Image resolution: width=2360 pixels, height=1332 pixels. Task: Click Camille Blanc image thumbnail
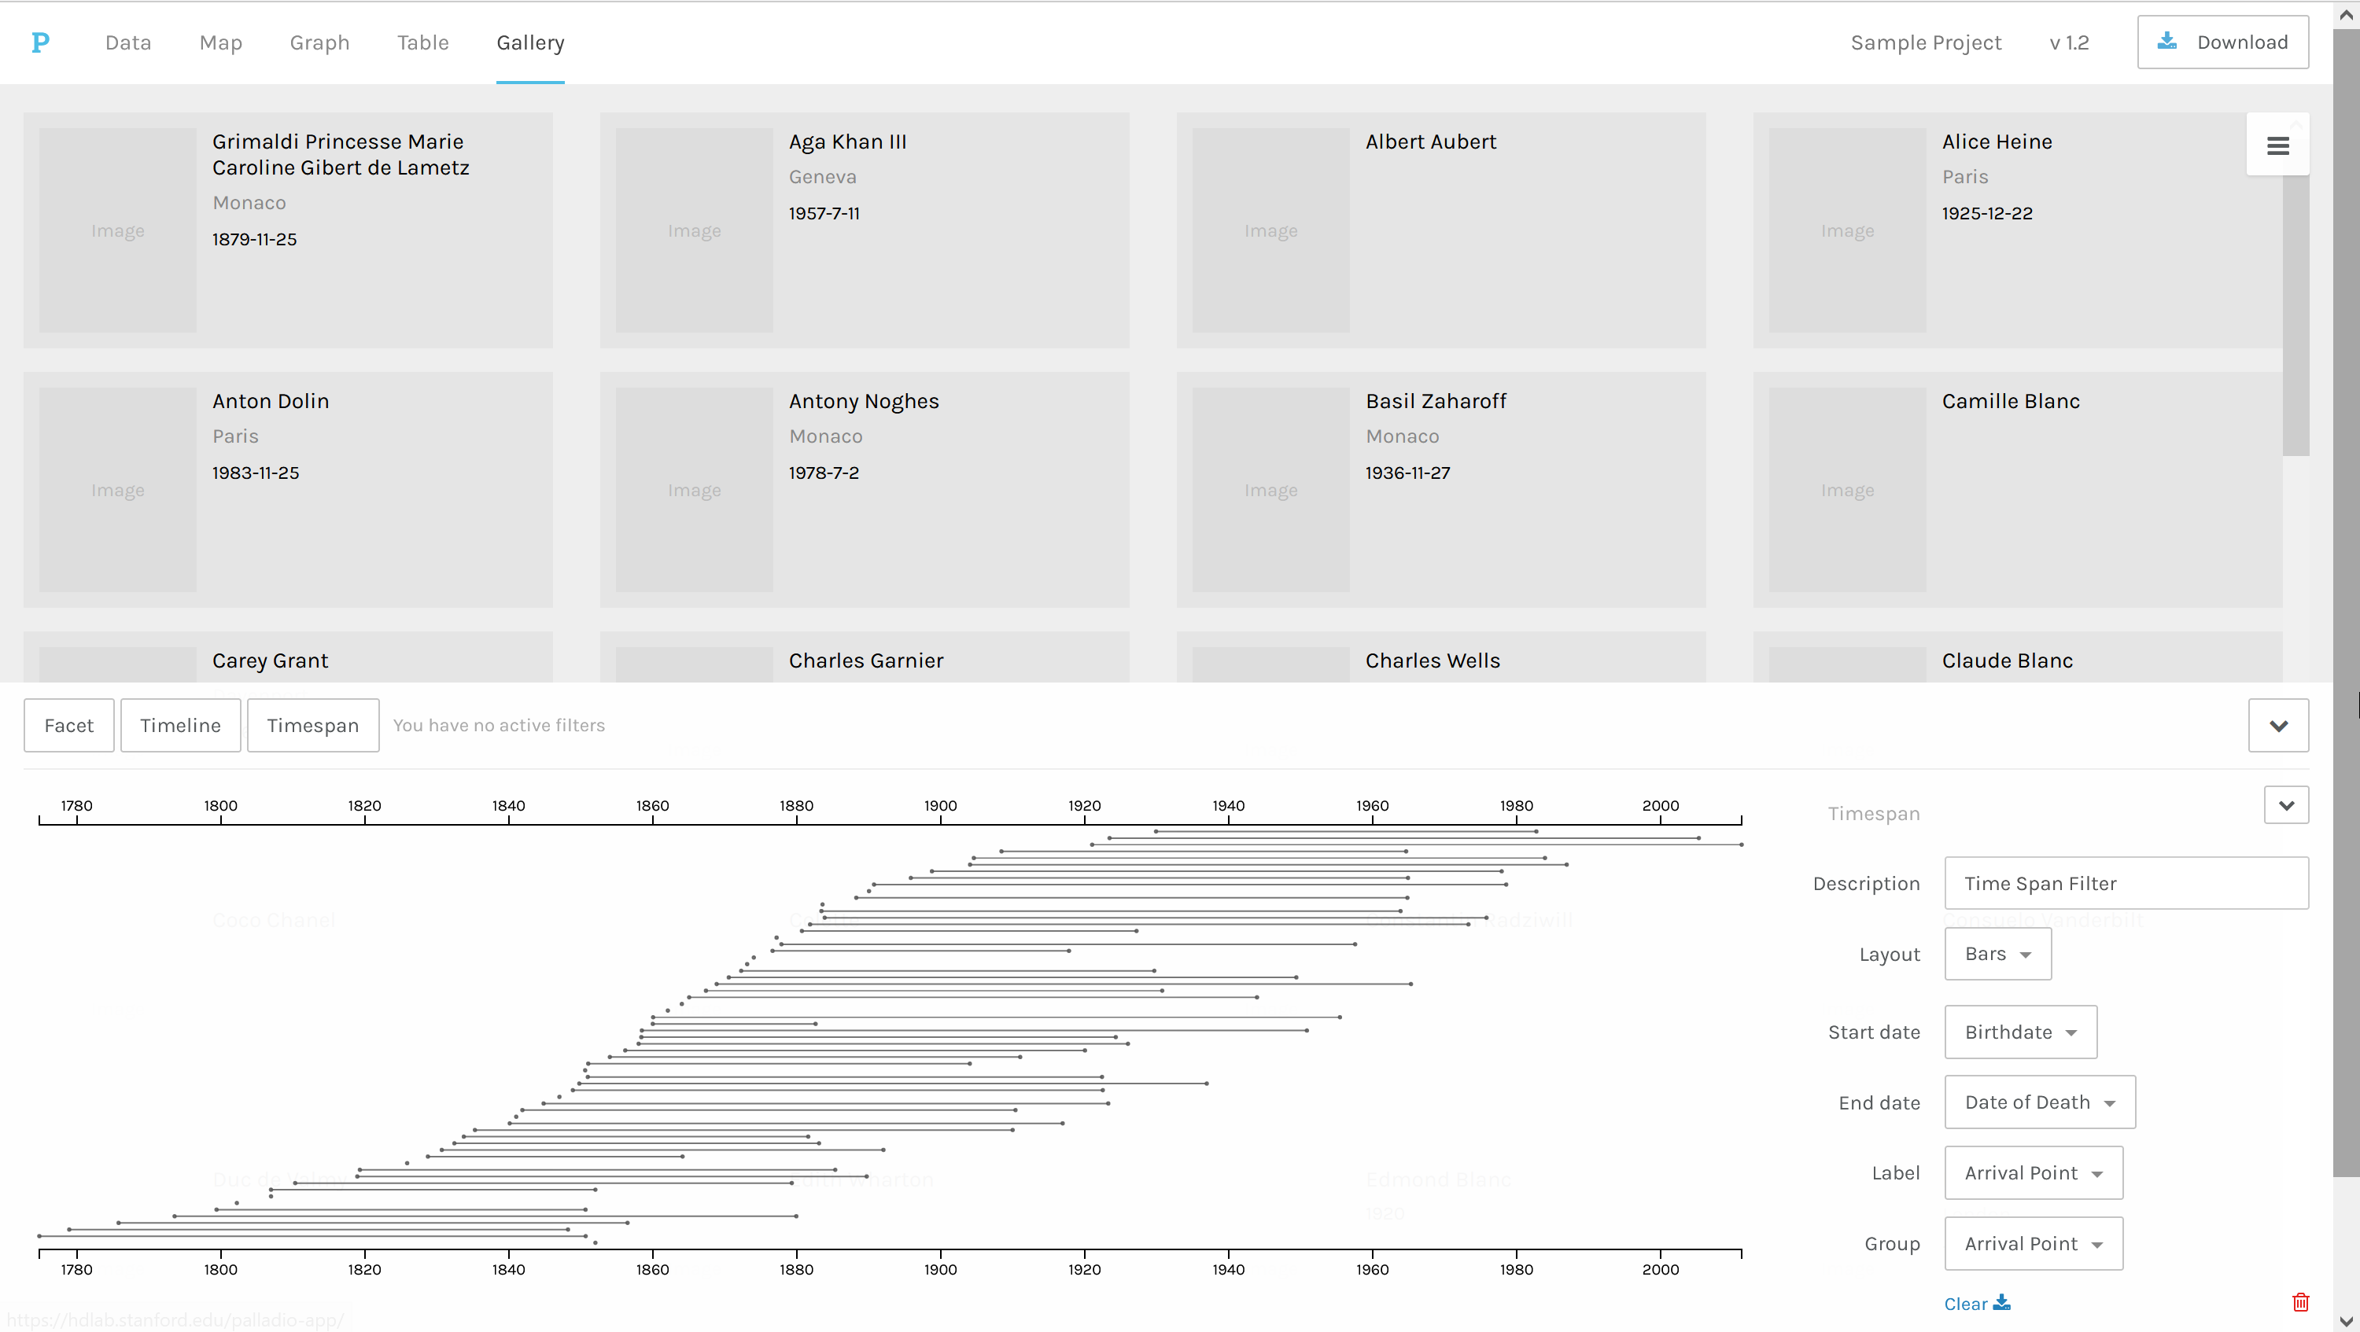click(x=1847, y=490)
